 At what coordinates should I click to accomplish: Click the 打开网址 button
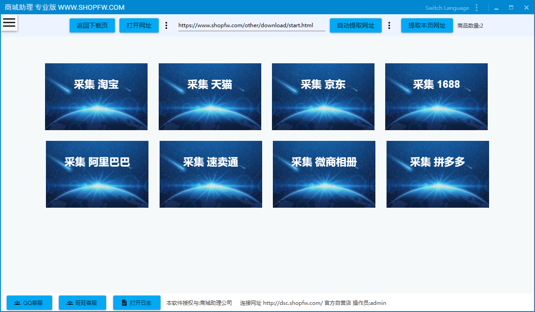click(139, 25)
